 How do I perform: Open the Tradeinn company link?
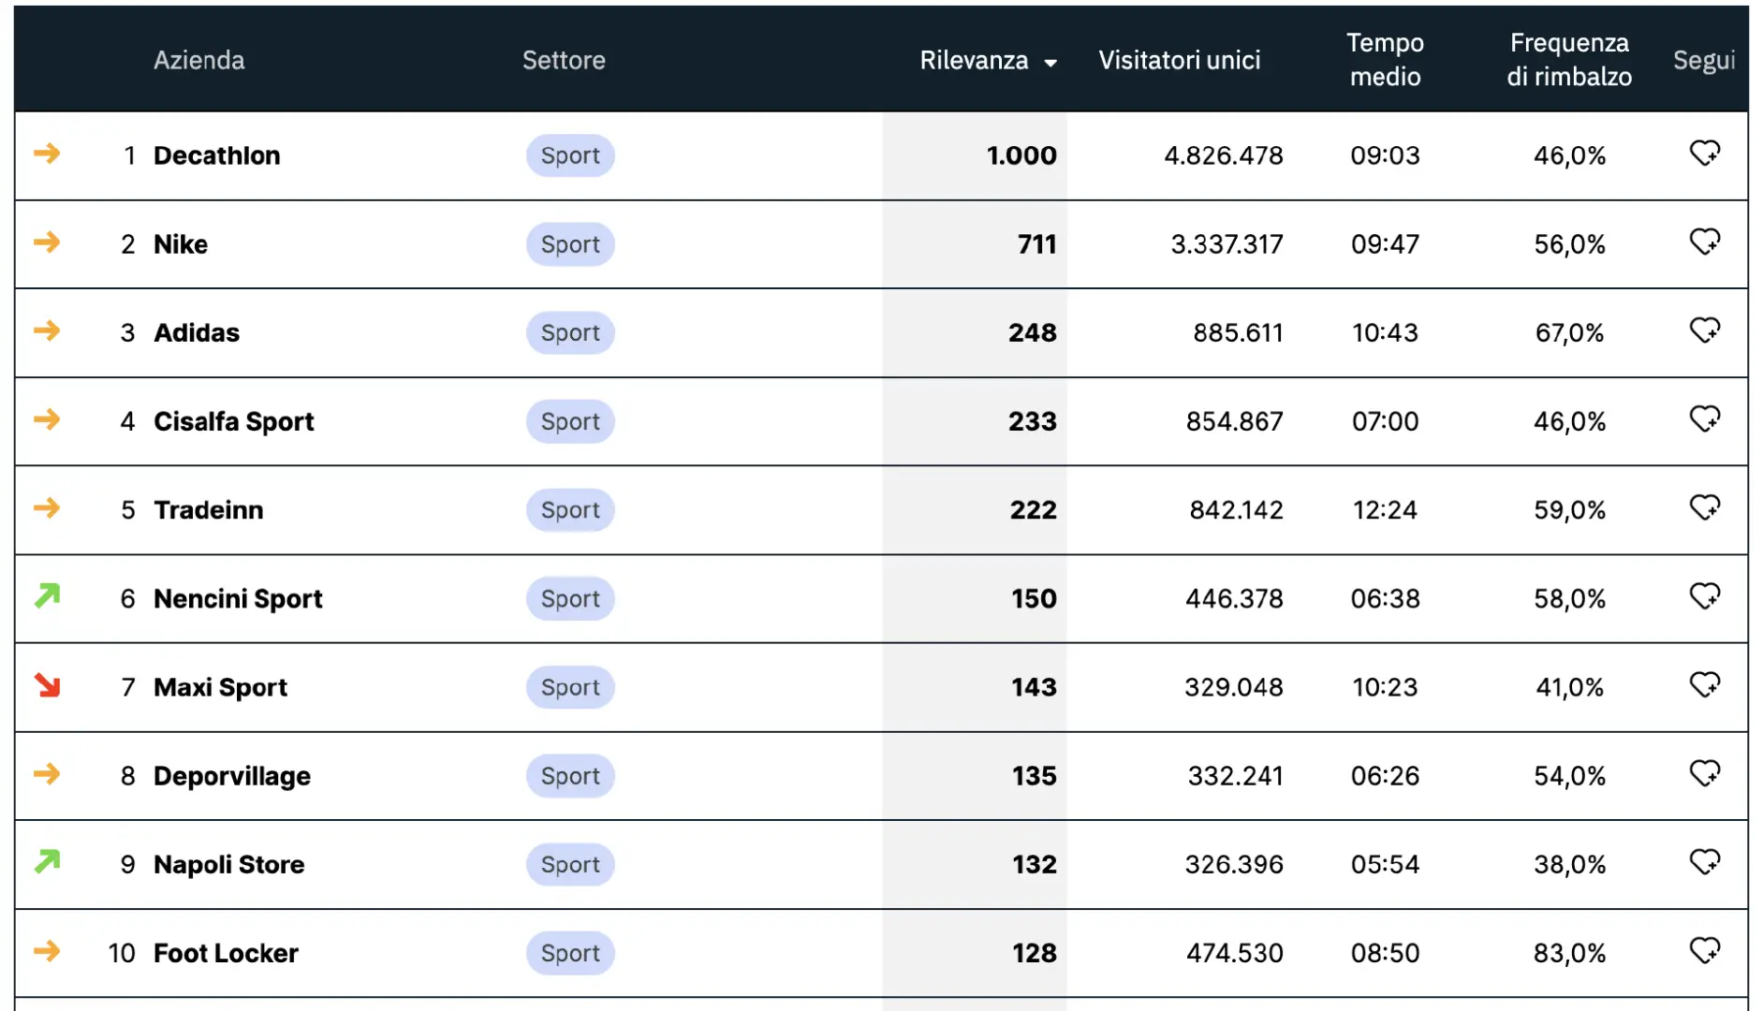coord(209,510)
